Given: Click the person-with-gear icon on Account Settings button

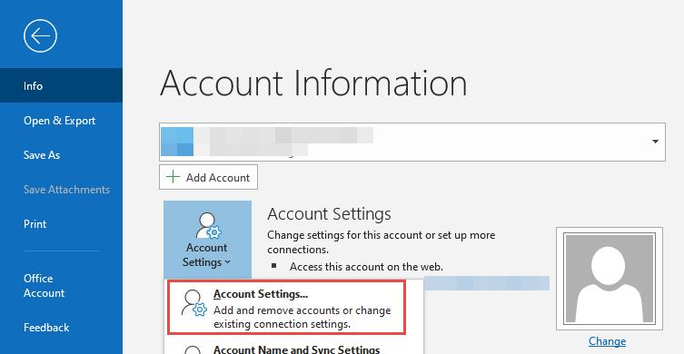Looking at the screenshot, I should (208, 225).
